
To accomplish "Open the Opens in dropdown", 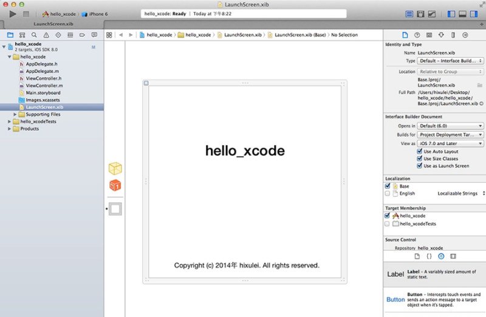I will tap(450, 126).
